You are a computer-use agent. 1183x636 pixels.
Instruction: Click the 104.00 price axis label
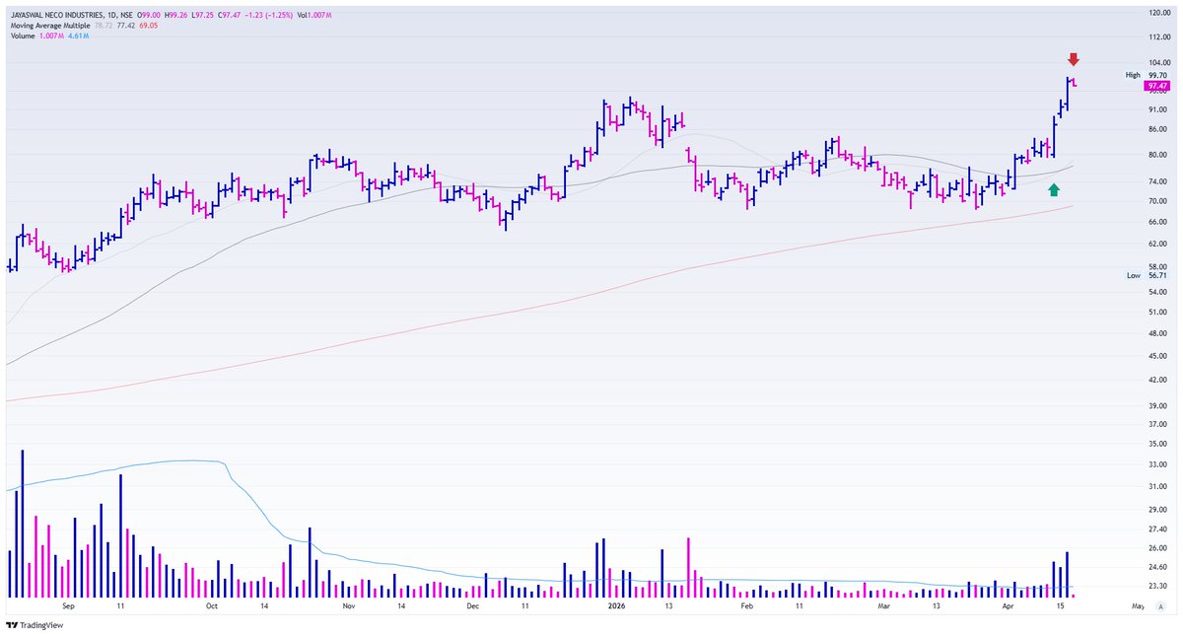point(1158,62)
